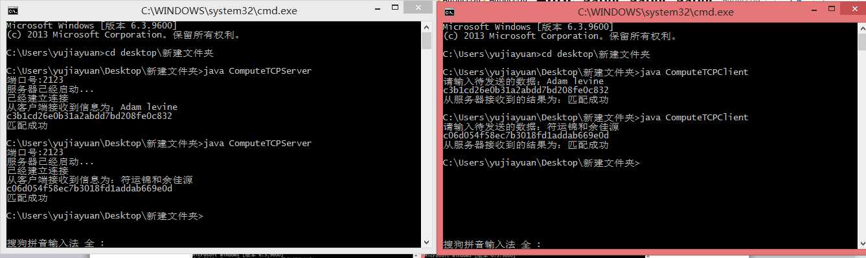
Task: Click hash "c06d054f58ec7b3018fd1addab669e0d" in right window
Action: [x=526, y=136]
